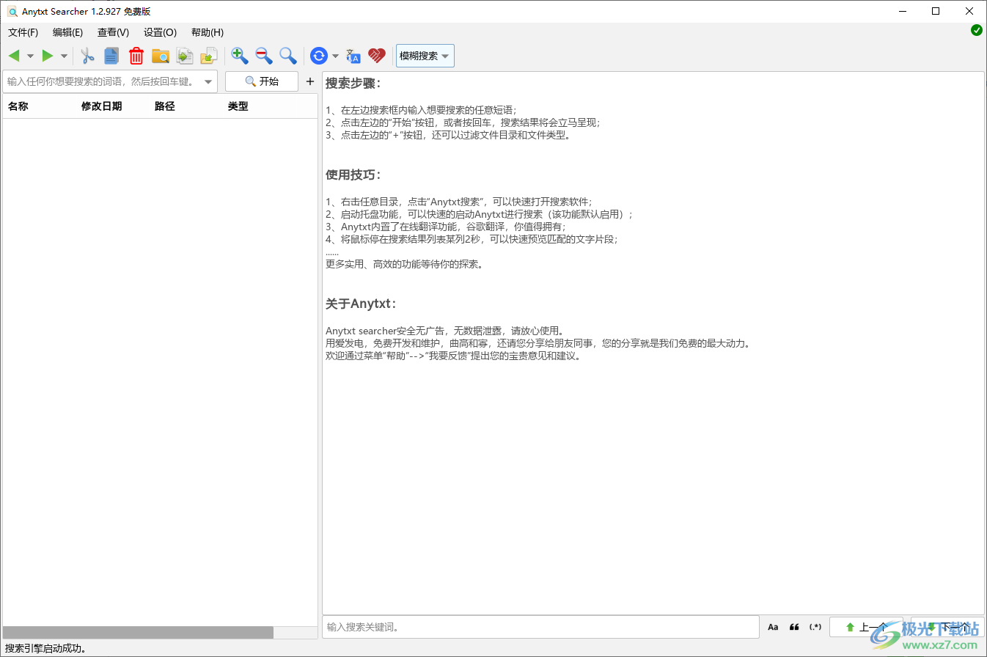Sort by the 修改日期 column header

click(102, 106)
